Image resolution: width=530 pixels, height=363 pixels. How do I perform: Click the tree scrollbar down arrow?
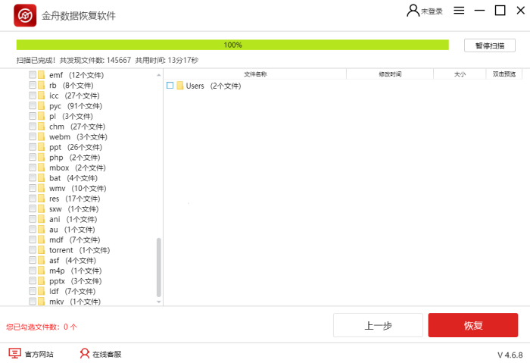click(158, 302)
